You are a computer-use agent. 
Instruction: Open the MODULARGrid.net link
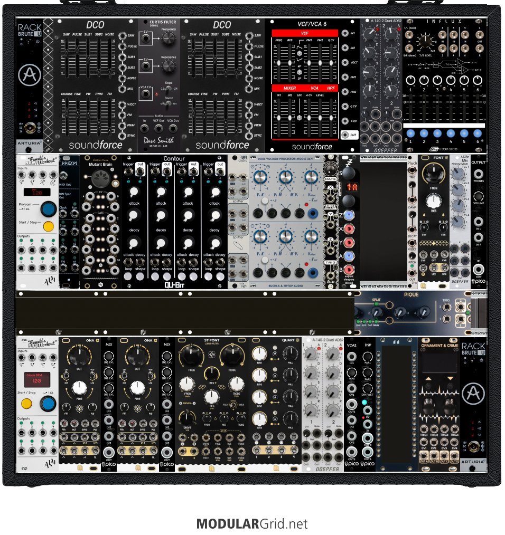point(252,524)
